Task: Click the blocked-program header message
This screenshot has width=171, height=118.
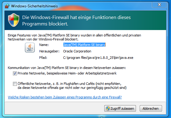Action: [x=76, y=21]
